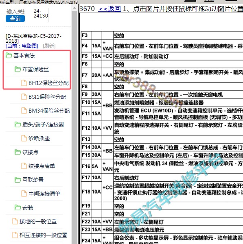Click the document icon beside 诊断插座
Viewport: 243px width, 244px height.
[x=24, y=138]
